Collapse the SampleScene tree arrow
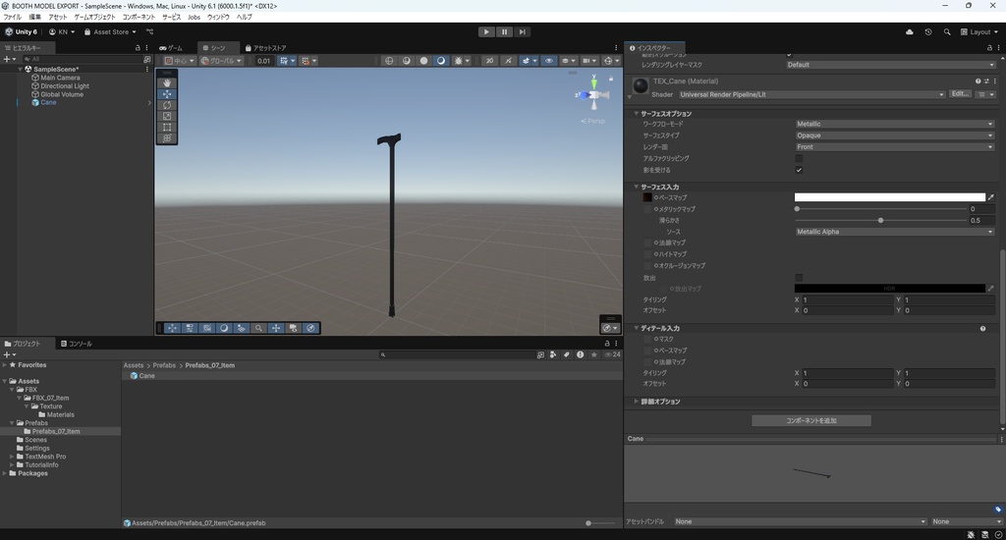This screenshot has height=540, width=1006. point(21,69)
